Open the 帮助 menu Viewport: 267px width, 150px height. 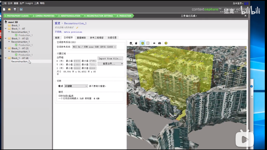[x=42, y=3]
